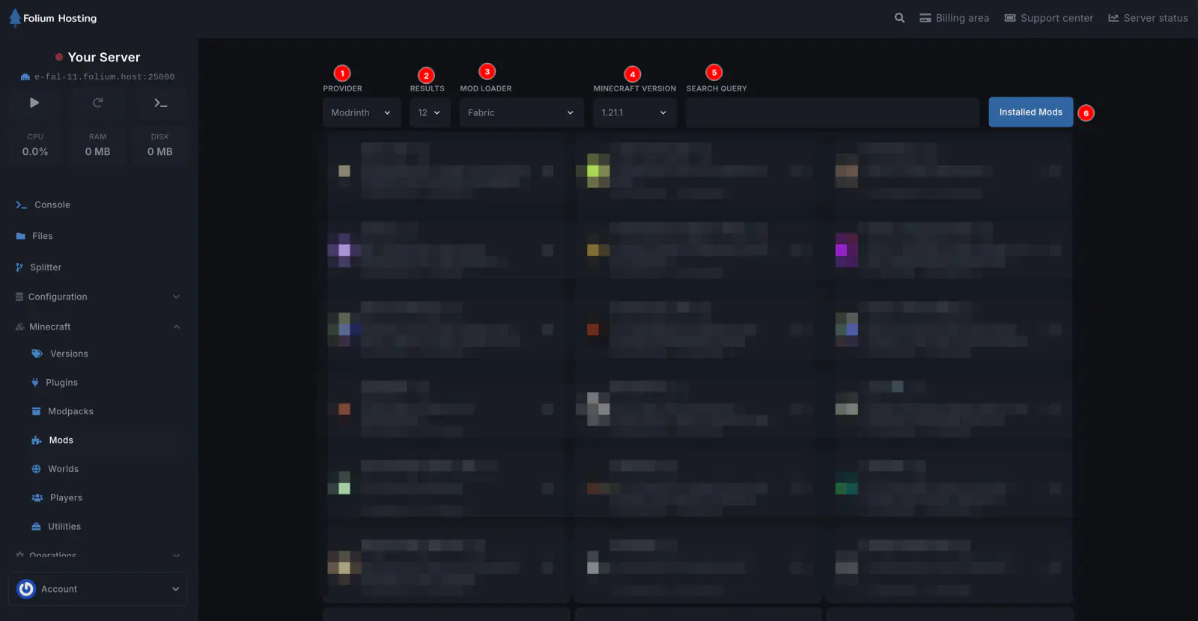Click the restart server icon
Screen dimensions: 1198x621
(x=97, y=103)
